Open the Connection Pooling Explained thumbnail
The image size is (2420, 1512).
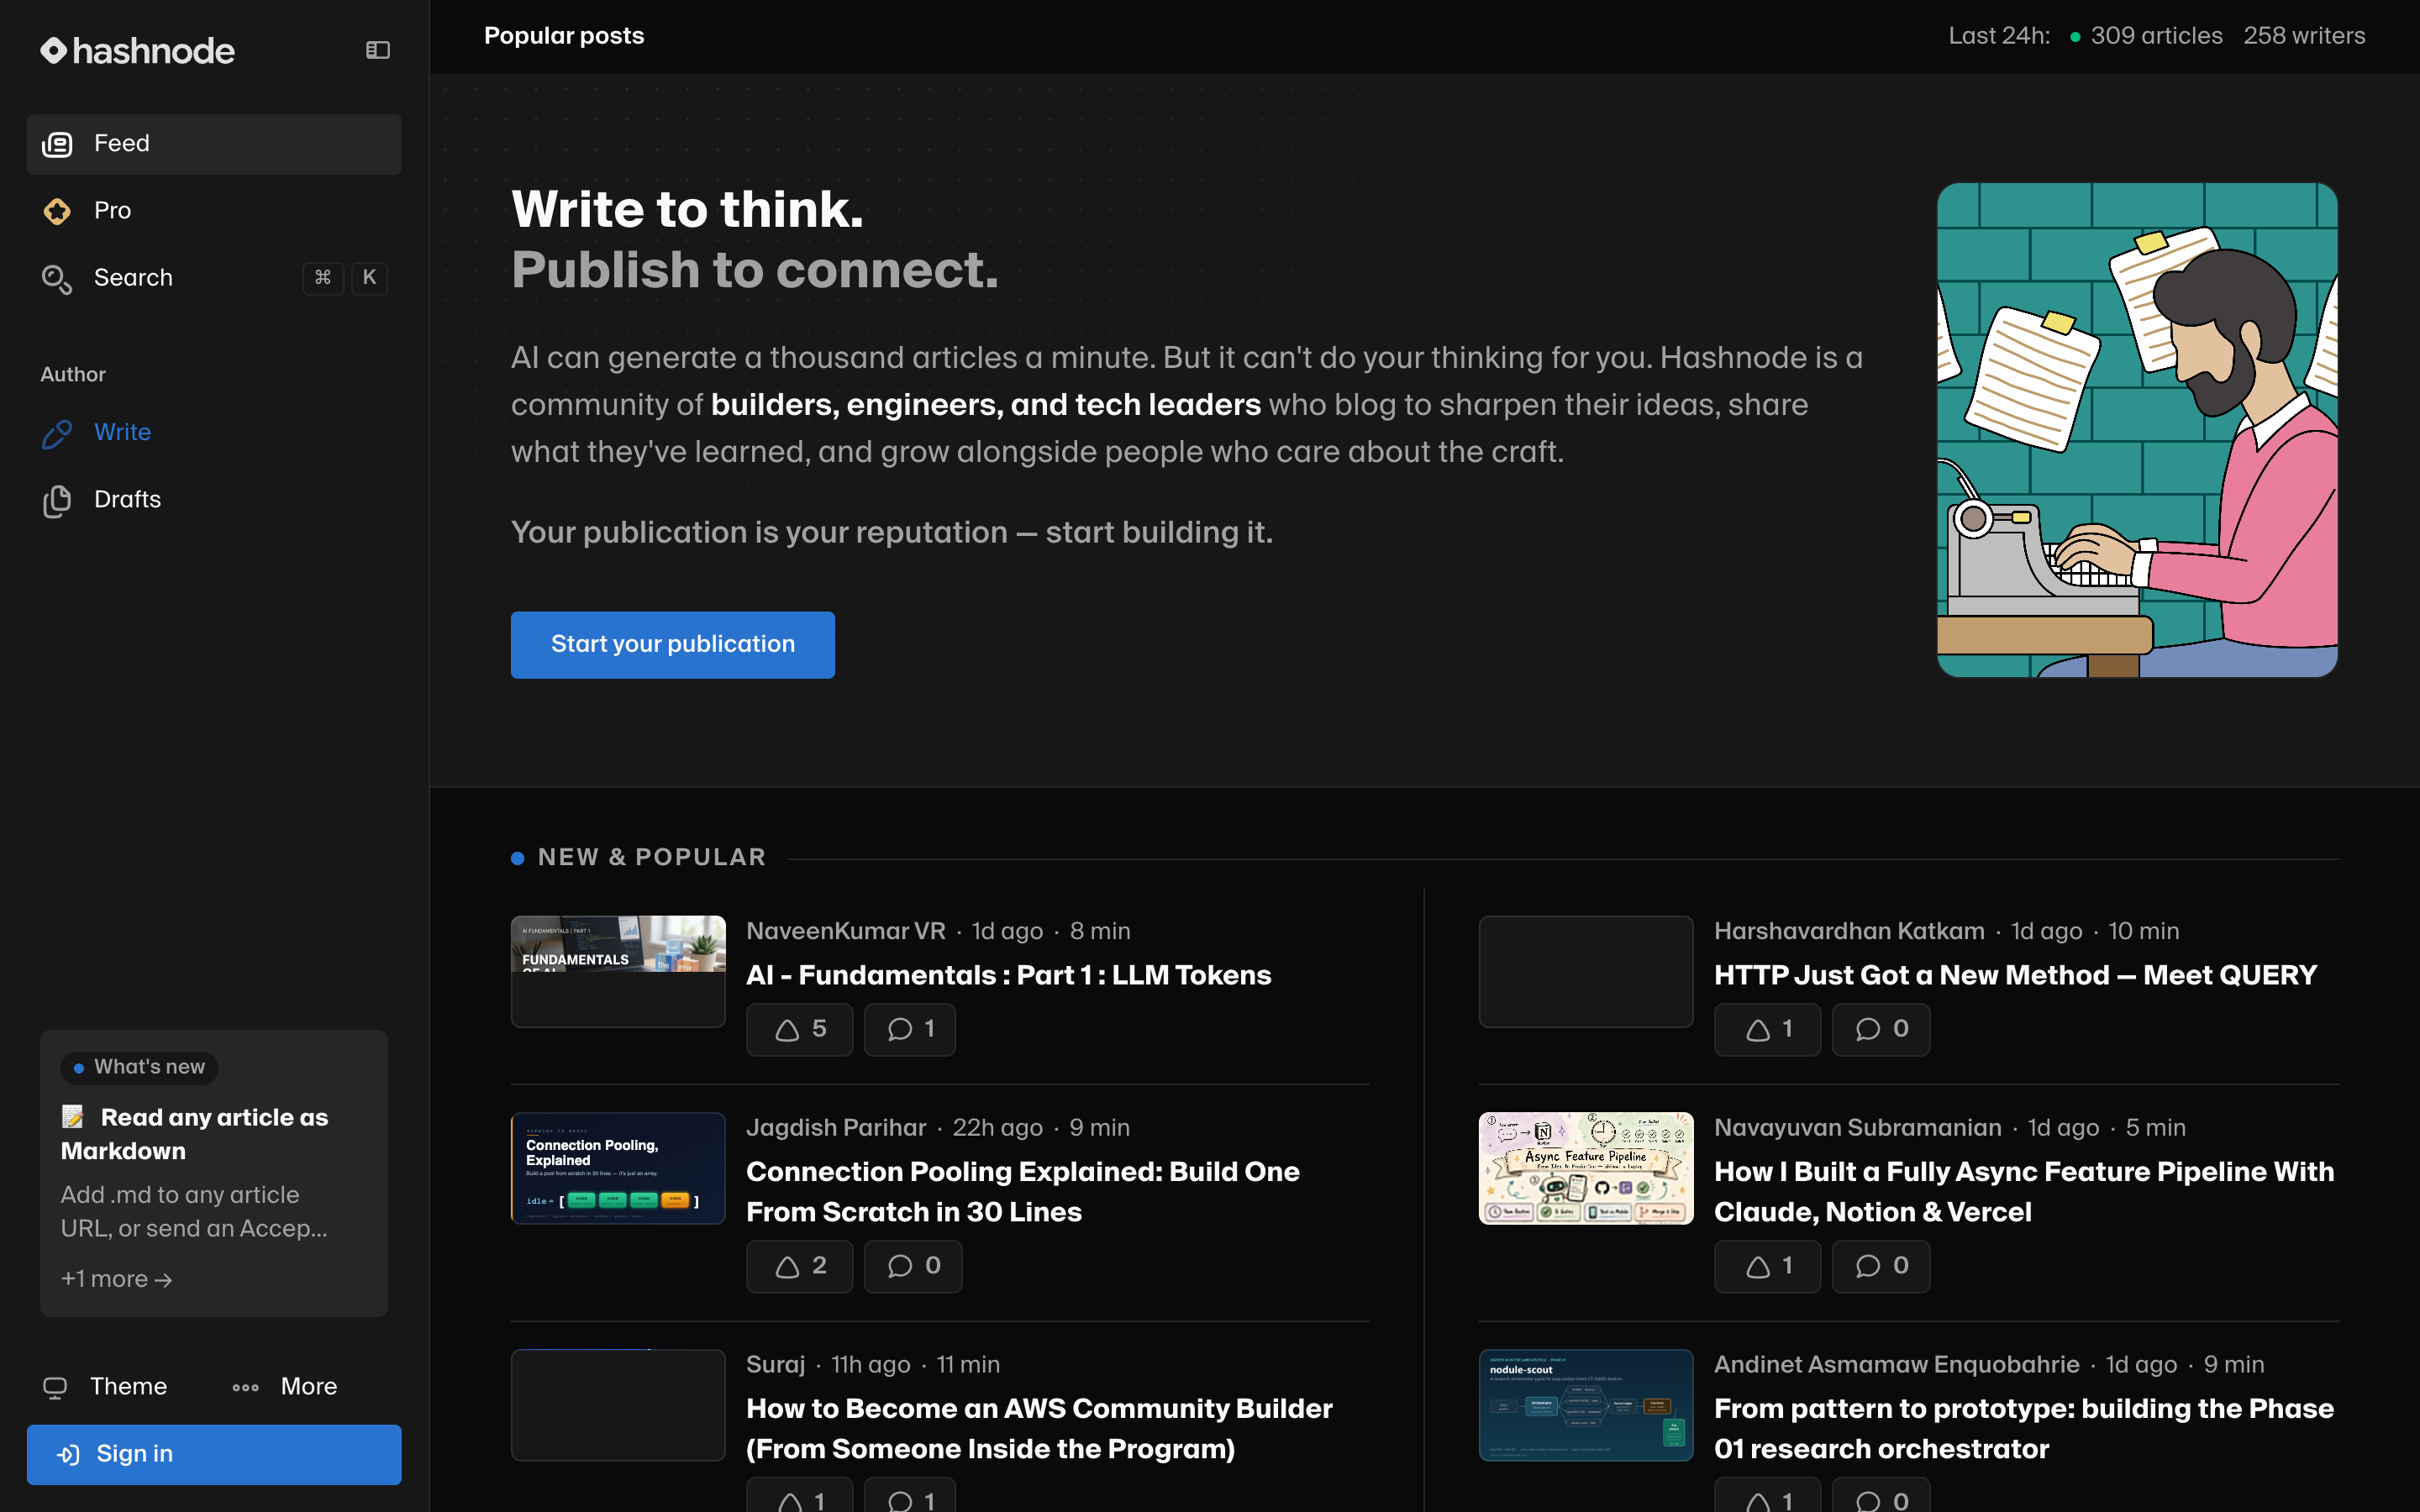click(618, 1168)
